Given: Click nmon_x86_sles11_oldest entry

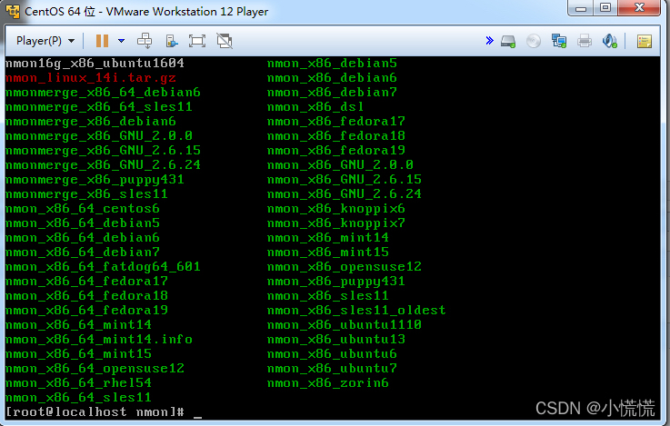Looking at the screenshot, I should [356, 311].
